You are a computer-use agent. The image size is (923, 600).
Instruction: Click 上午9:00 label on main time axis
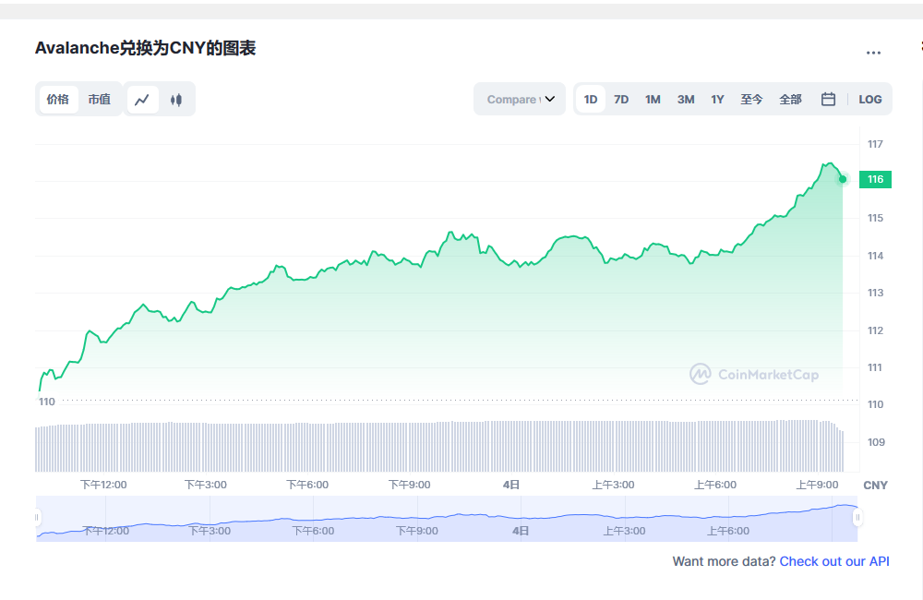tap(817, 485)
